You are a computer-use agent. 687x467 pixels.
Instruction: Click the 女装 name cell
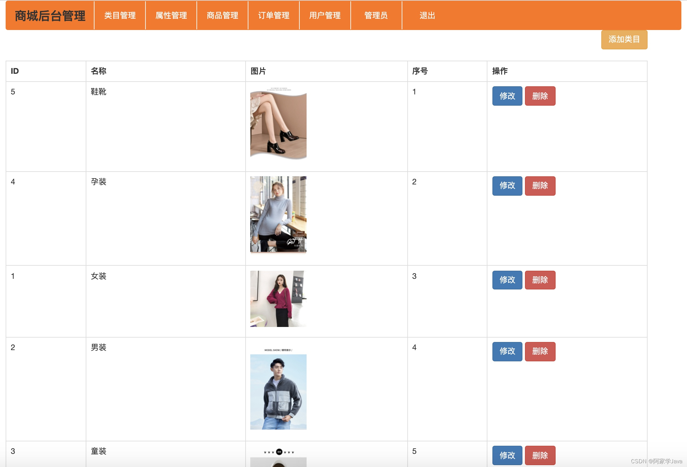(x=166, y=301)
